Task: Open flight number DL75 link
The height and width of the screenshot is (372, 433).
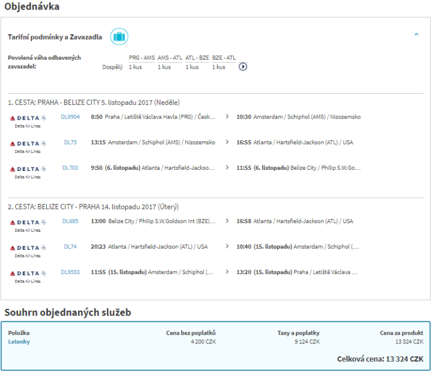Action: click(x=70, y=143)
